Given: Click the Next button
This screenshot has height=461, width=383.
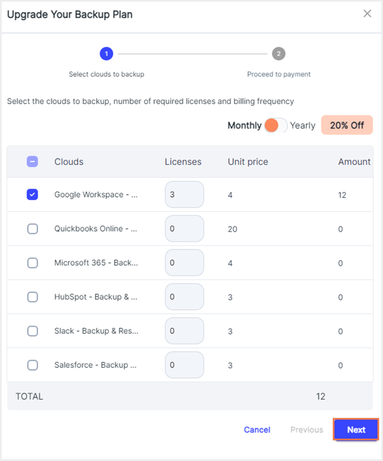Looking at the screenshot, I should (x=356, y=430).
